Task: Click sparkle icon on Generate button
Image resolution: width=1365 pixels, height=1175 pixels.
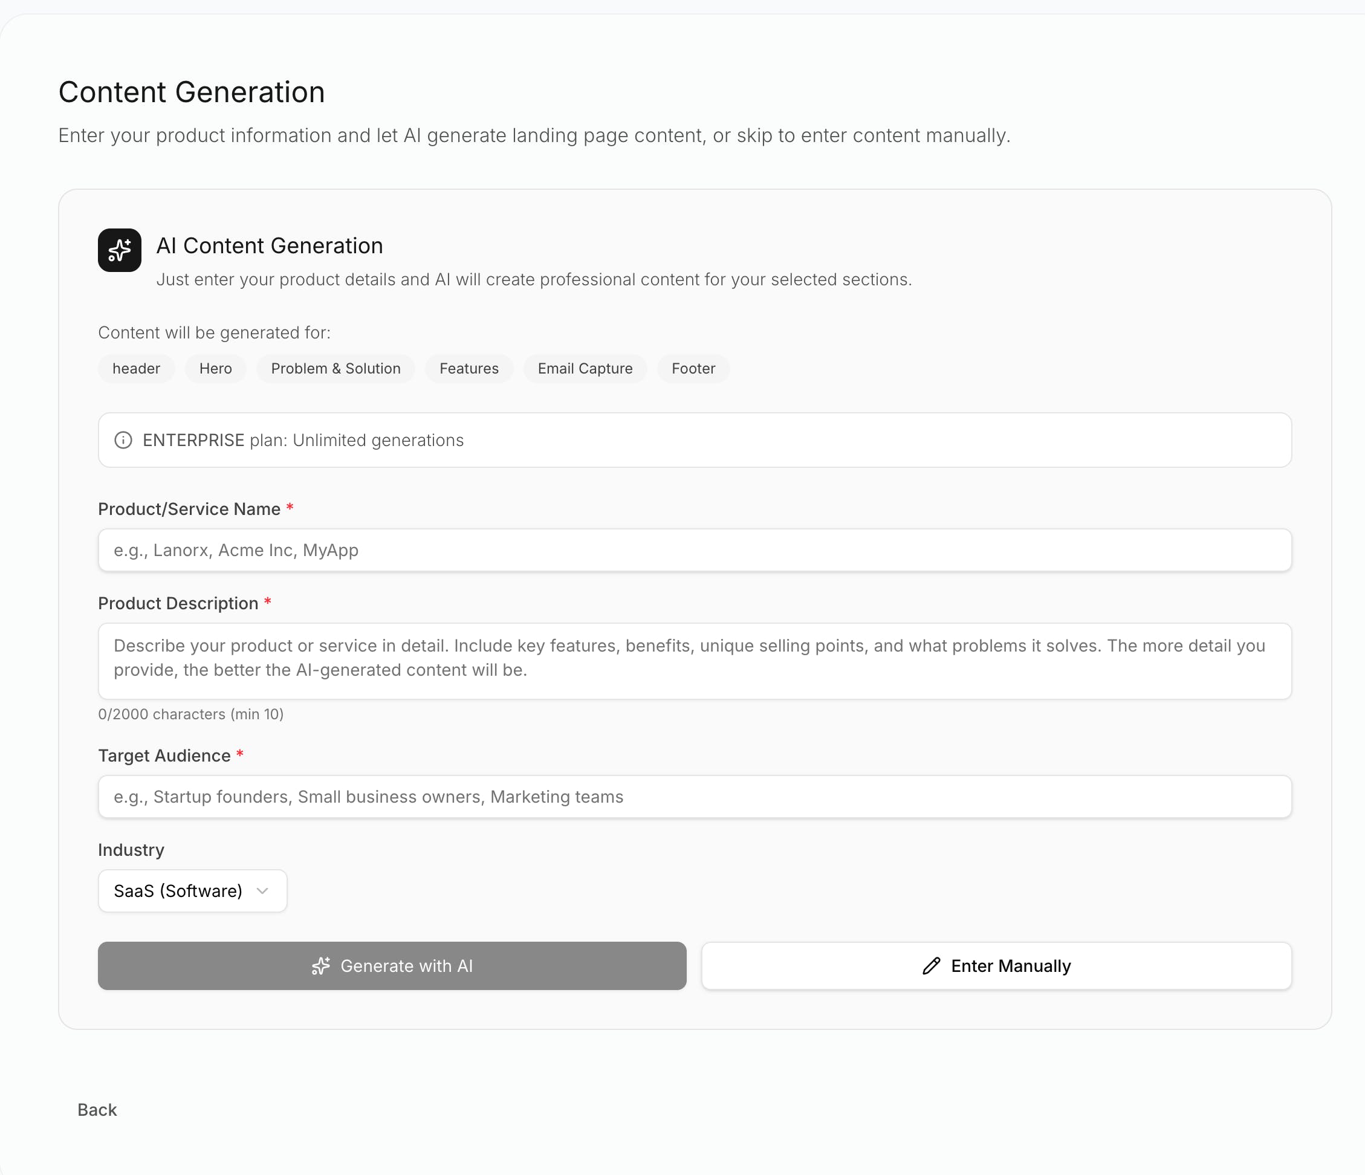Action: (321, 966)
